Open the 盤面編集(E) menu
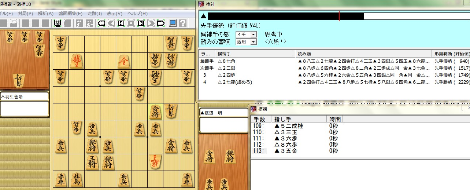This screenshot has width=470, height=190. tap(70, 14)
